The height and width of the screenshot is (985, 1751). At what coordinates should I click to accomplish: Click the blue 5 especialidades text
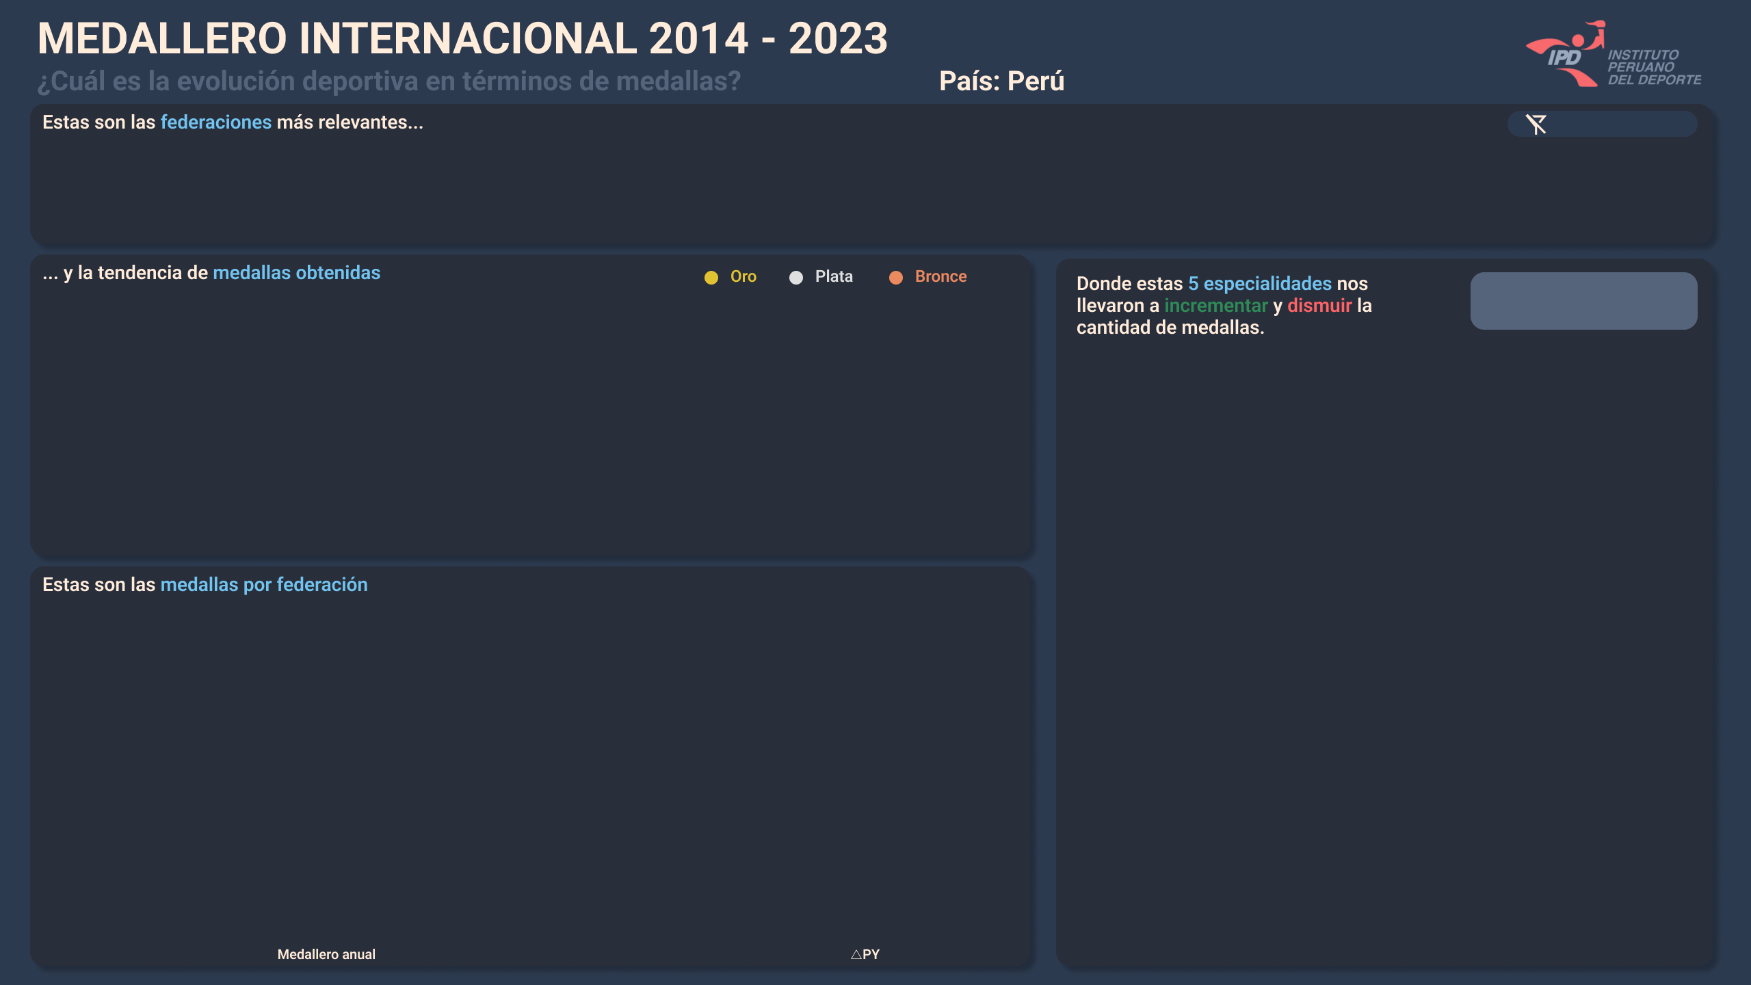coord(1259,284)
